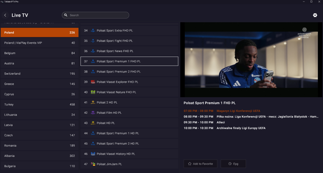Open the Albania channel group
Image resolution: width=323 pixels, height=173 pixels.
[x=39, y=156]
